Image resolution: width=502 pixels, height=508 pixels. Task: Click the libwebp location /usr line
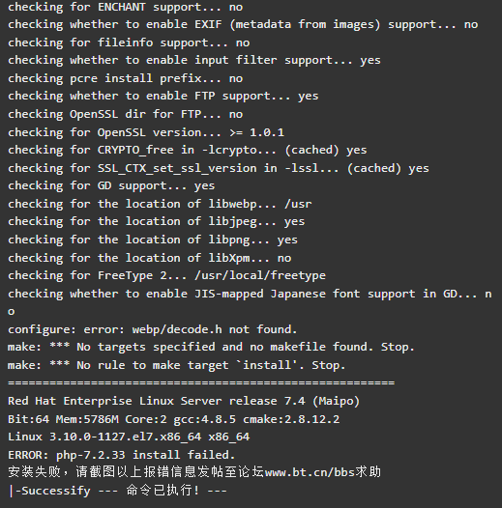[160, 204]
